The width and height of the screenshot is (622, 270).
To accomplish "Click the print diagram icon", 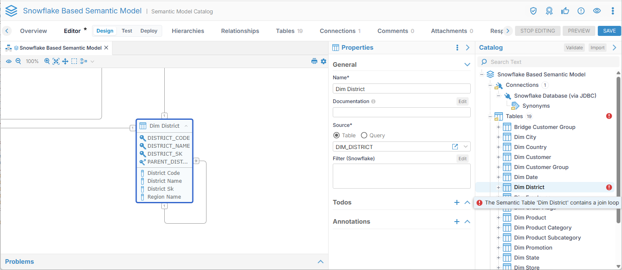I will (x=314, y=61).
